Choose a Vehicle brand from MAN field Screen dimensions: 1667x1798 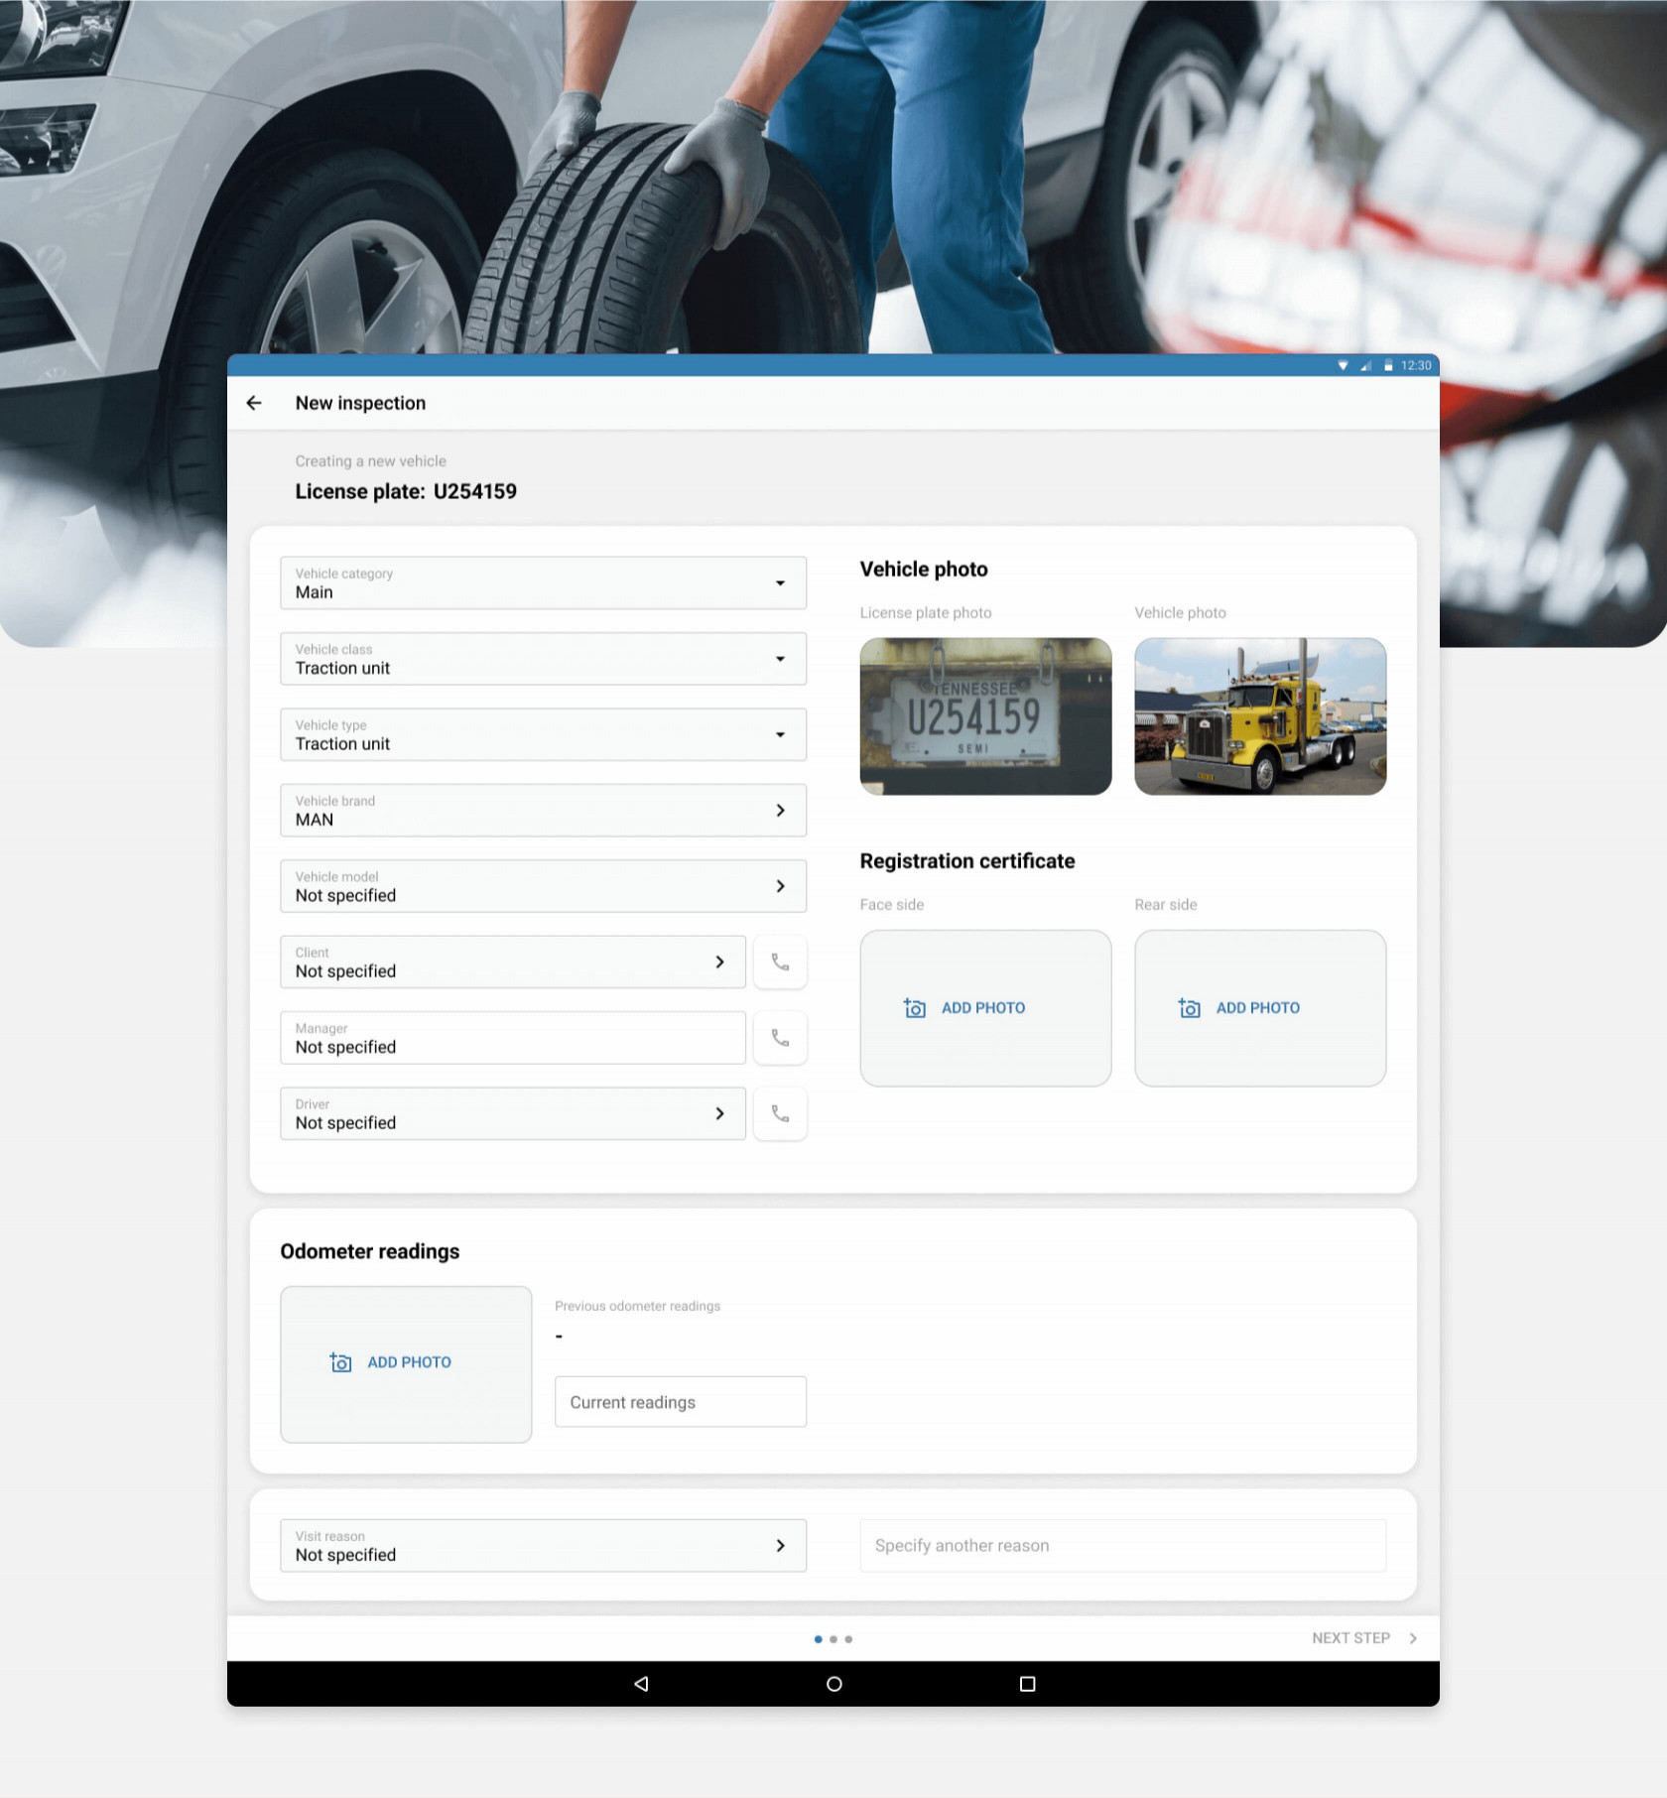point(543,811)
